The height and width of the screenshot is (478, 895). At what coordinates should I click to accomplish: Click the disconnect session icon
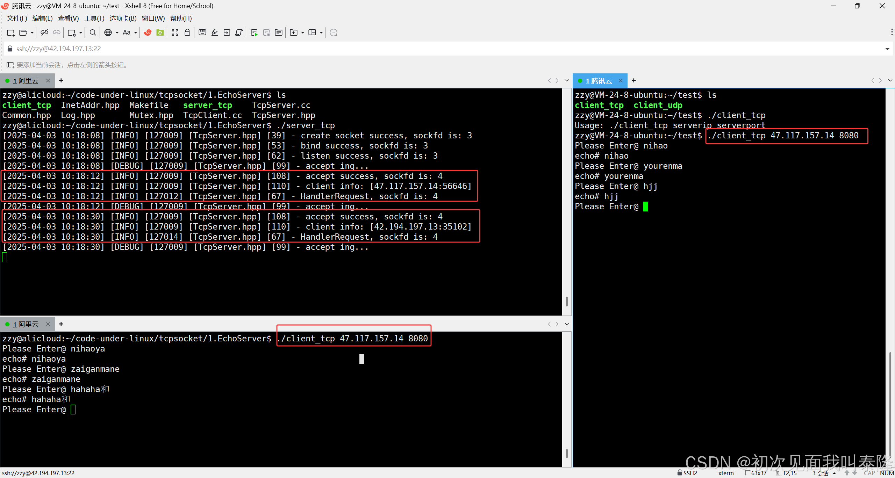point(44,32)
